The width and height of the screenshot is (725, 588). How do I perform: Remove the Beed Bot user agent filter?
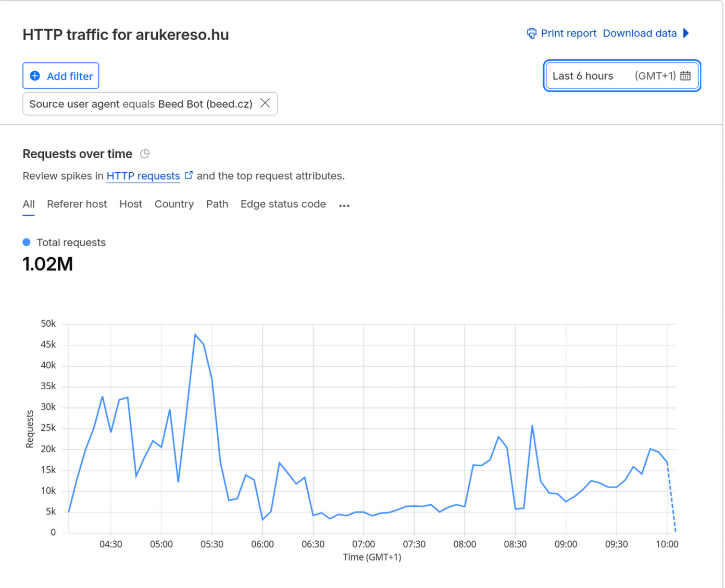coord(265,103)
